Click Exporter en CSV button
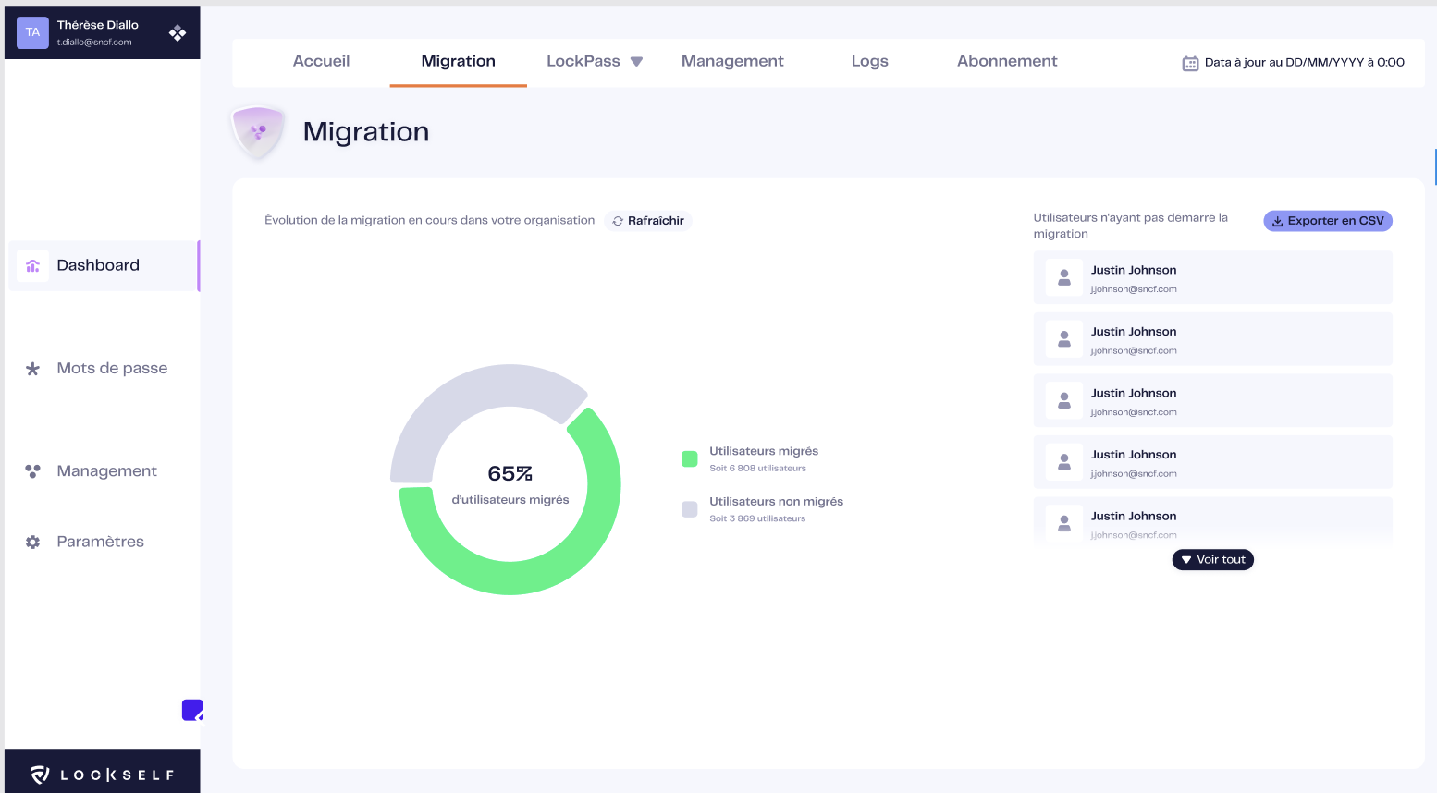The image size is (1437, 793). 1328,221
